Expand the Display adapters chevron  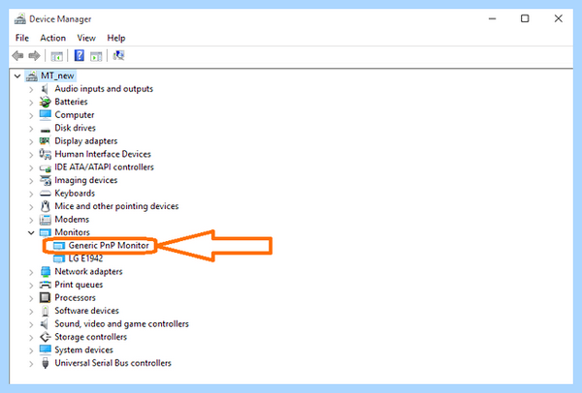pyautogui.click(x=31, y=141)
